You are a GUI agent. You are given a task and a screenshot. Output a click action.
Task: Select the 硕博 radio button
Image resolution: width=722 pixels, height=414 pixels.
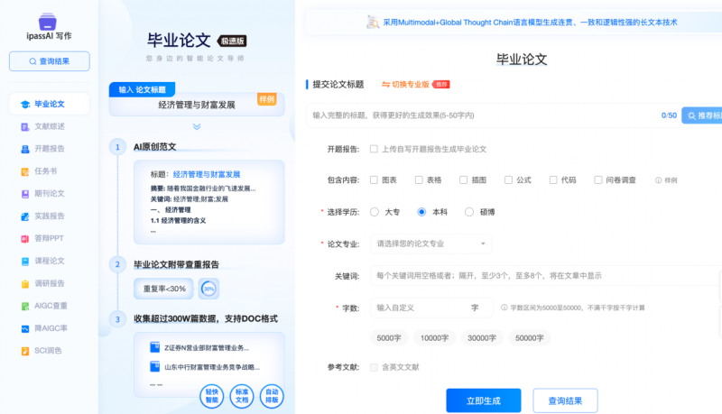point(468,212)
